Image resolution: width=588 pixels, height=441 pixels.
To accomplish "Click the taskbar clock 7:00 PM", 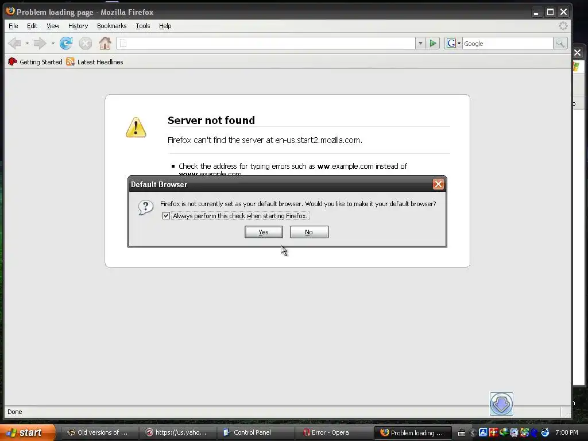I will coord(567,432).
